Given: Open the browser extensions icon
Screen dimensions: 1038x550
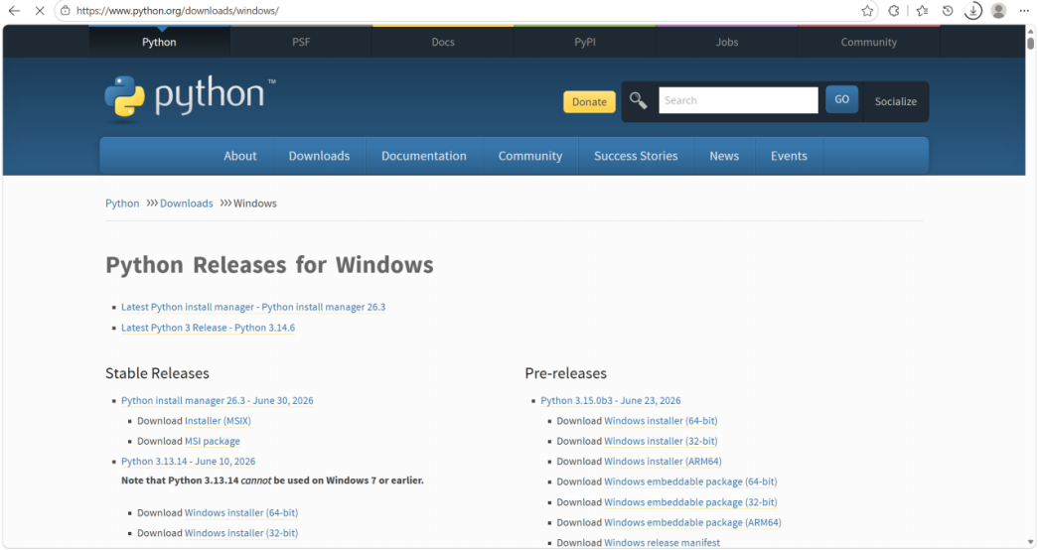Looking at the screenshot, I should pyautogui.click(x=894, y=11).
